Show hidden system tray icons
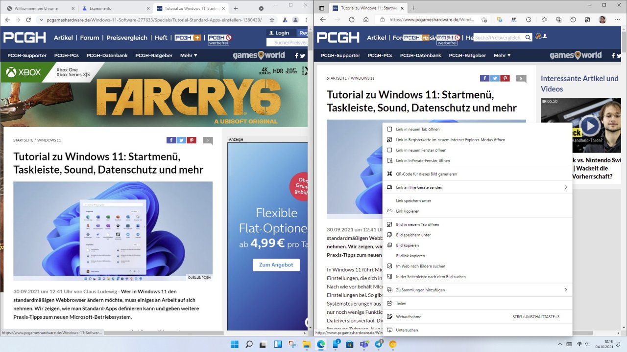Image resolution: width=627 pixels, height=352 pixels. 560,344
